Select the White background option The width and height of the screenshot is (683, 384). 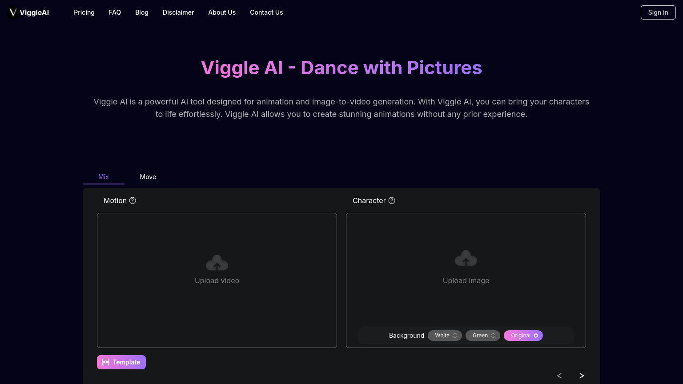(x=445, y=336)
